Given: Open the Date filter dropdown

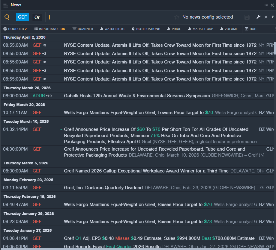Looking at the screenshot, I should click(251, 29).
